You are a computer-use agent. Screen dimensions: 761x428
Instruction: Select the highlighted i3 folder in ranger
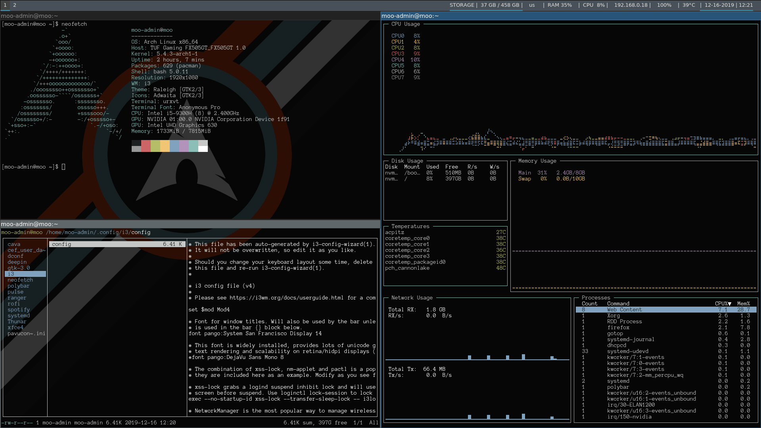click(25, 274)
